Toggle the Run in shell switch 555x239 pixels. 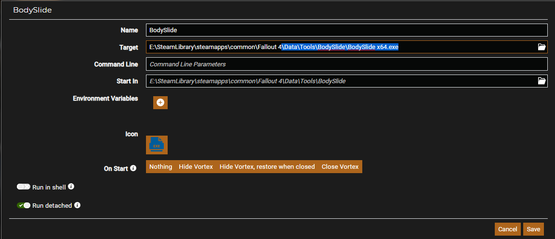[24, 187]
